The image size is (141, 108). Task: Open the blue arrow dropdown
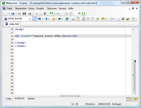pyautogui.click(x=49, y=19)
